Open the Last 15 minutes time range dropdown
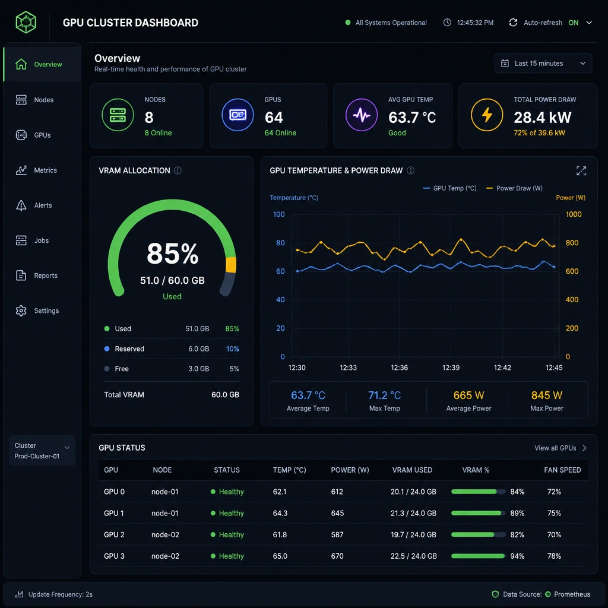 click(543, 63)
